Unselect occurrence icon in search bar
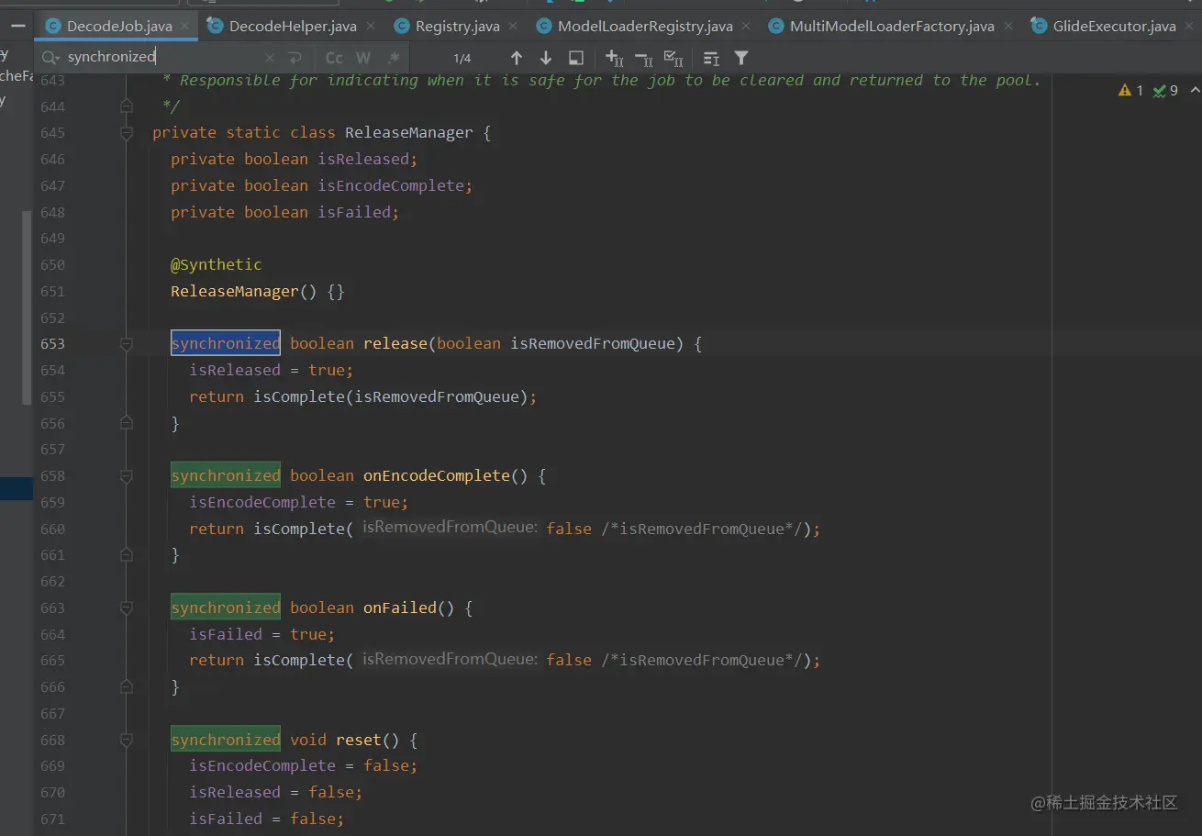This screenshot has height=836, width=1202. (644, 59)
